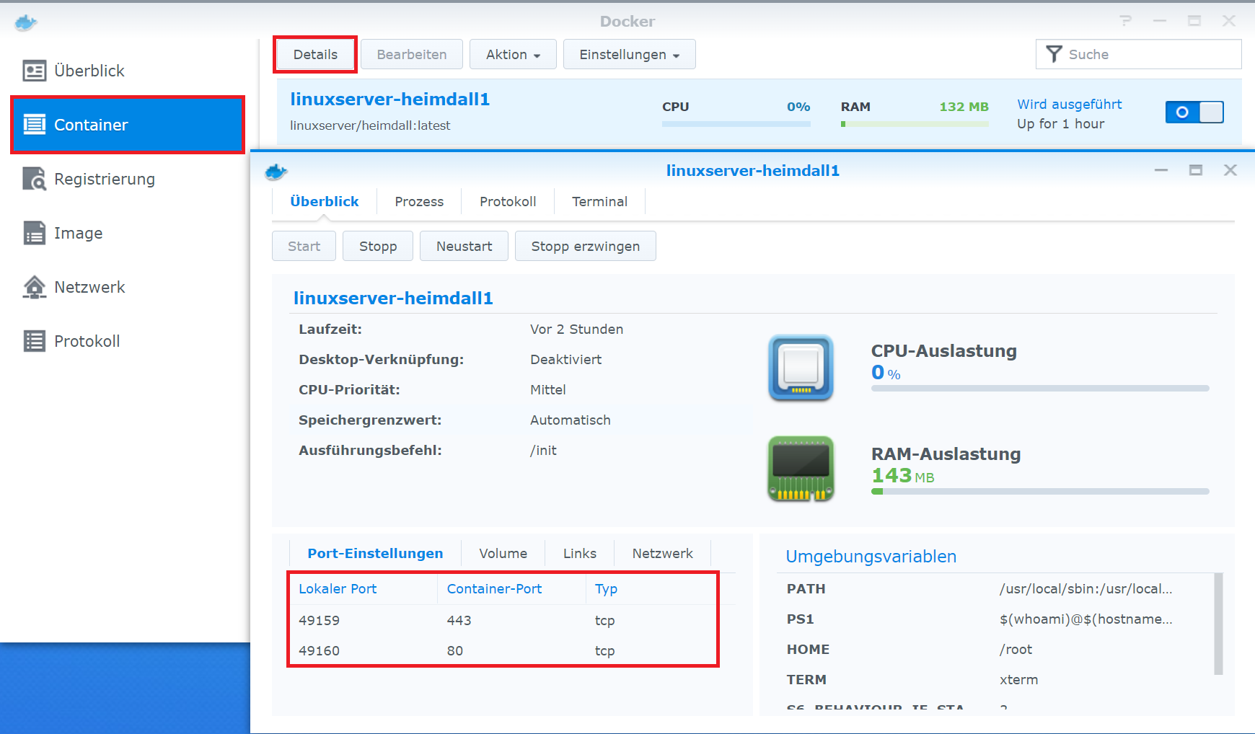This screenshot has height=734, width=1255.
Task: Click the CPU-Auslastung icon
Action: (x=801, y=368)
